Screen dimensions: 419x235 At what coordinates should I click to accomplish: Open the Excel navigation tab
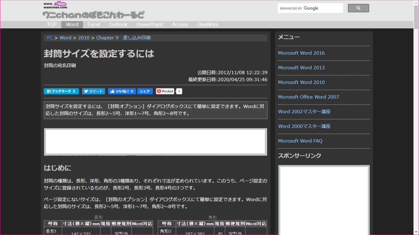(x=94, y=24)
